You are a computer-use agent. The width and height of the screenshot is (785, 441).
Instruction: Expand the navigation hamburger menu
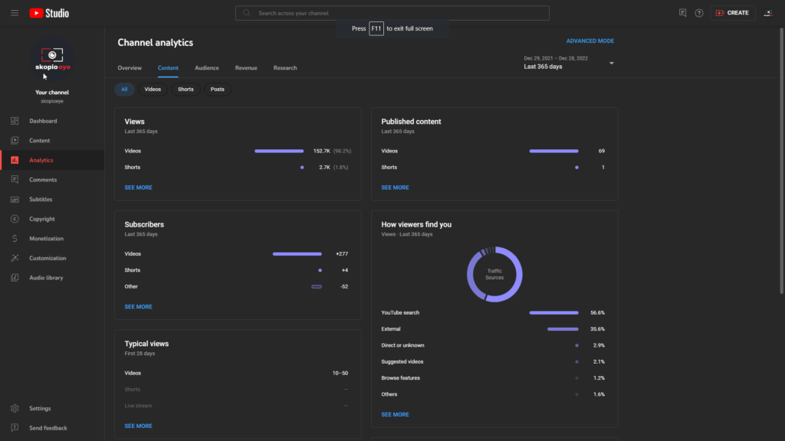[14, 12]
